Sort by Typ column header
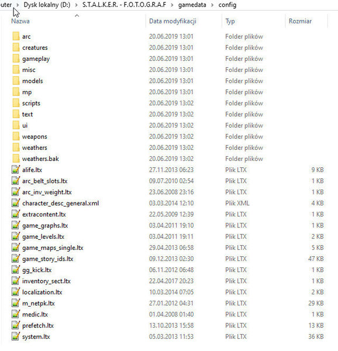The image size is (338, 351). (x=230, y=21)
